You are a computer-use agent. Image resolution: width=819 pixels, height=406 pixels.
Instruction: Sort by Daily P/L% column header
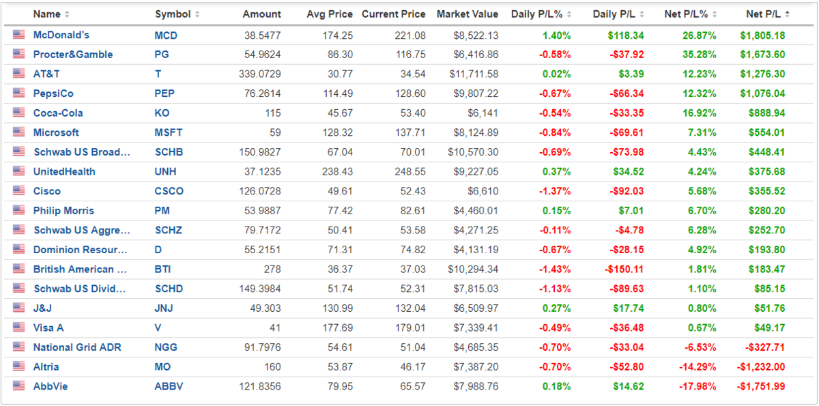tap(543, 14)
